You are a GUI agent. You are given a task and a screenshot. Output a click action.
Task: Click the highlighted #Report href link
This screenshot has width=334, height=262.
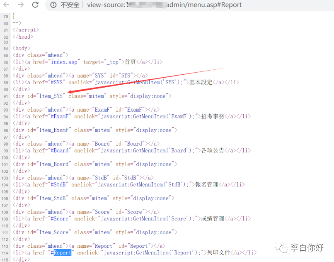coord(61,253)
